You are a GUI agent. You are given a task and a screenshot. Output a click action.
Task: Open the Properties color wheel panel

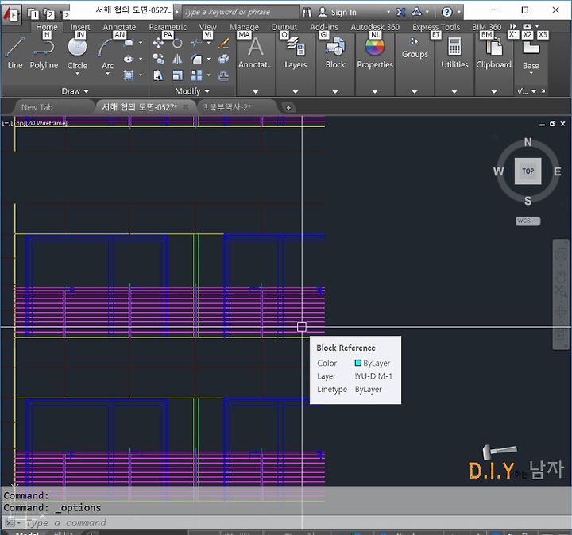(x=375, y=53)
